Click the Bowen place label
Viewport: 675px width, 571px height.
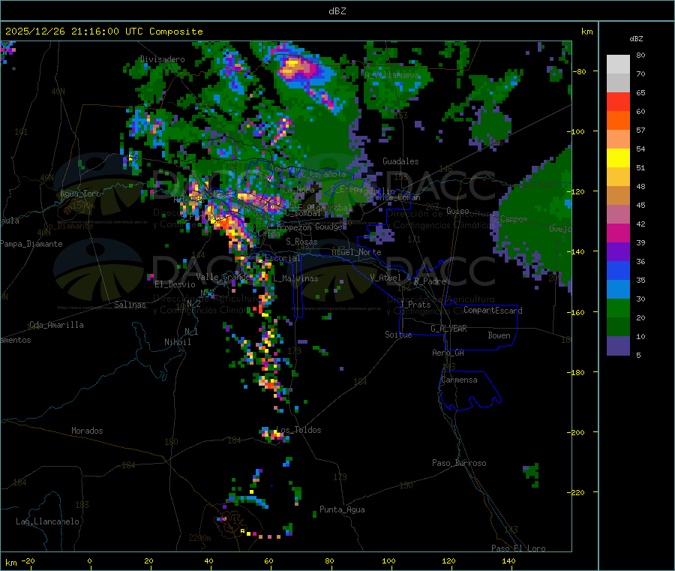point(499,335)
